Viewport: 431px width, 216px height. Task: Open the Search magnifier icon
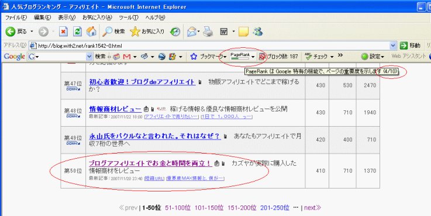[x=107, y=32]
